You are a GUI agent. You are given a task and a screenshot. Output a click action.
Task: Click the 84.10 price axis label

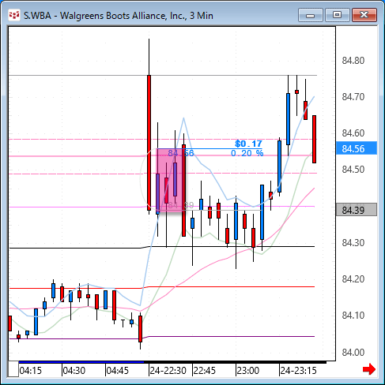coord(353,315)
